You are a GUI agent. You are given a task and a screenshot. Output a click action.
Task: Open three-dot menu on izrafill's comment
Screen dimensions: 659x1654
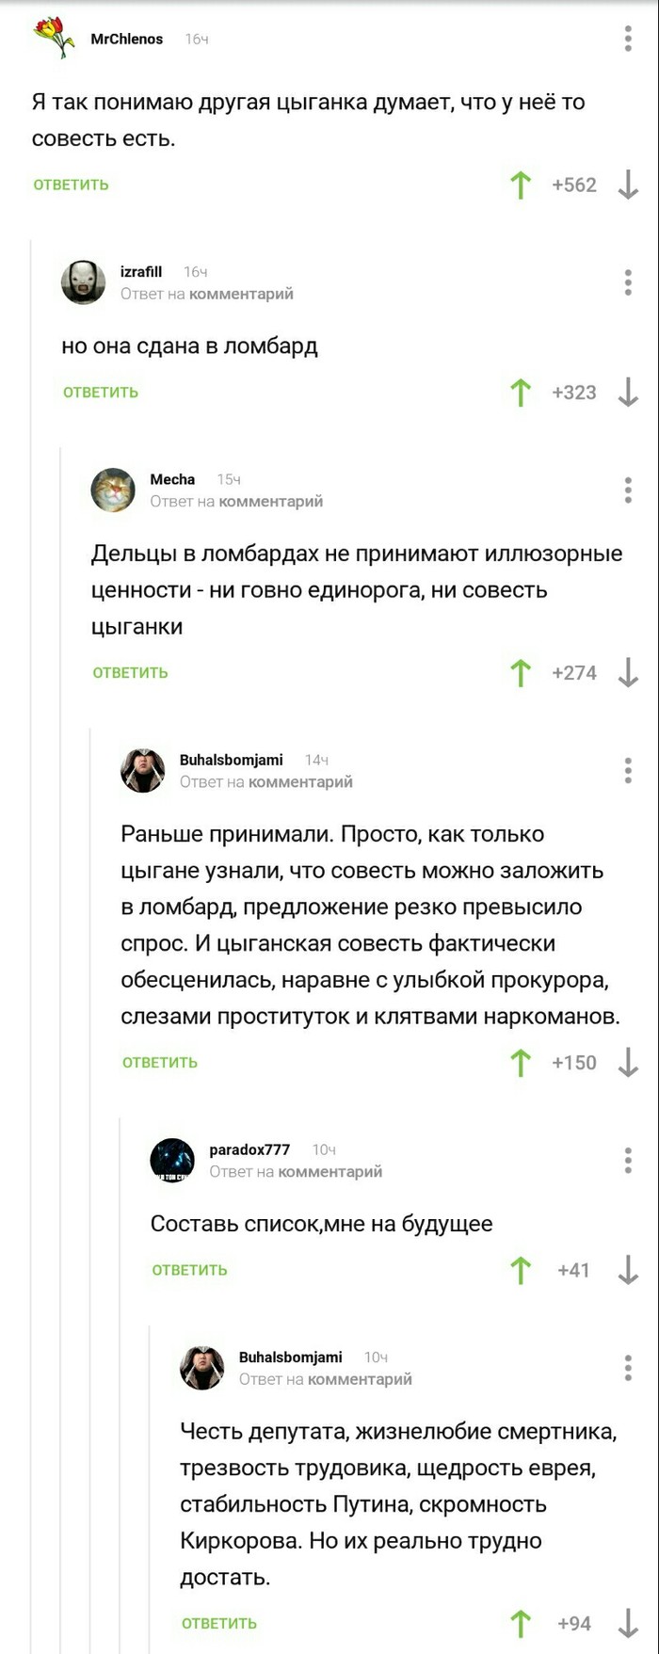click(x=628, y=282)
